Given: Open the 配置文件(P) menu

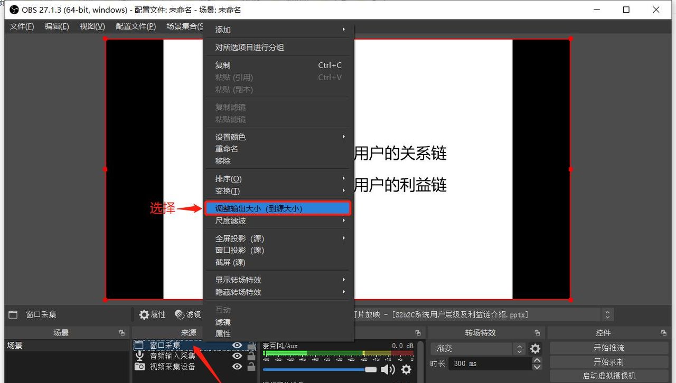Looking at the screenshot, I should (x=136, y=26).
